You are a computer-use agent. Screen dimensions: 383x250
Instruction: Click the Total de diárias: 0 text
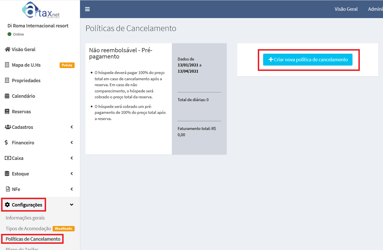click(193, 100)
